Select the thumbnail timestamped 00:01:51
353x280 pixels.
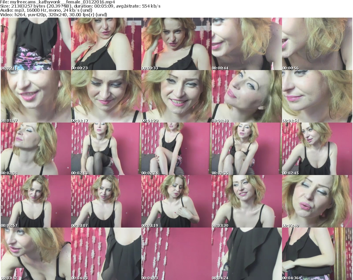click(317, 96)
